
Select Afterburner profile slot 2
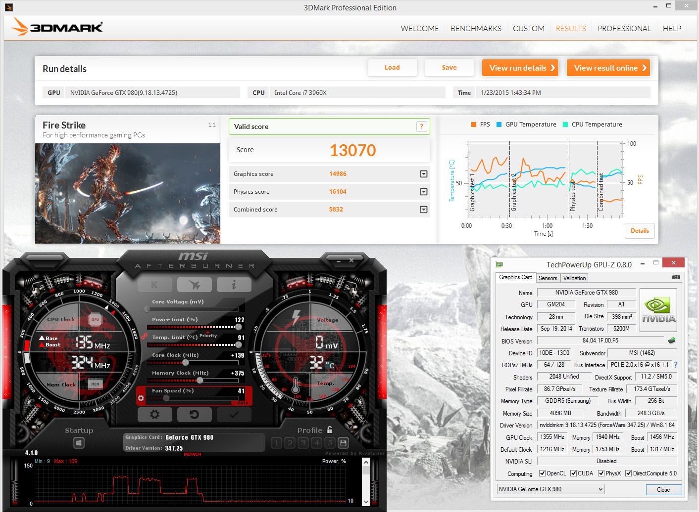pos(290,443)
